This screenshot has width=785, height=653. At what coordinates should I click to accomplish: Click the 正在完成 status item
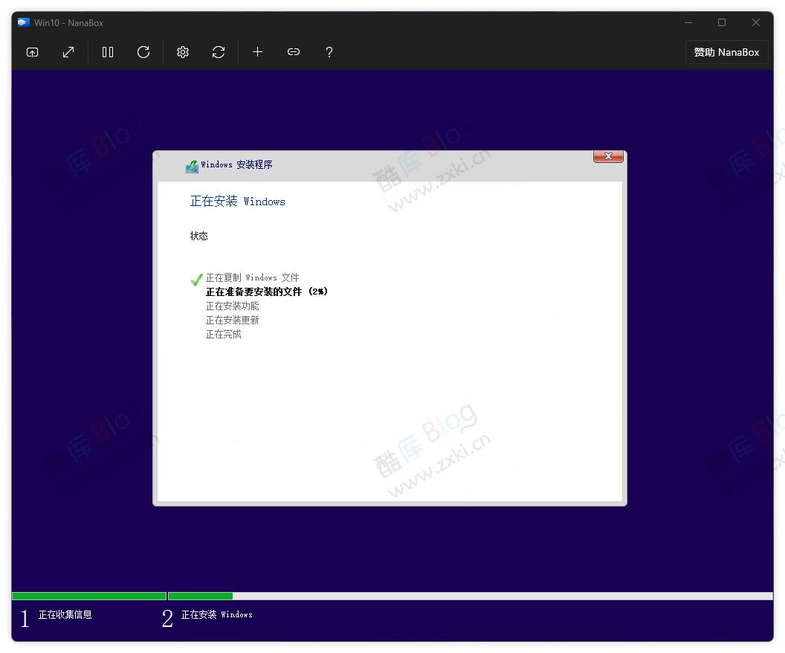click(223, 334)
